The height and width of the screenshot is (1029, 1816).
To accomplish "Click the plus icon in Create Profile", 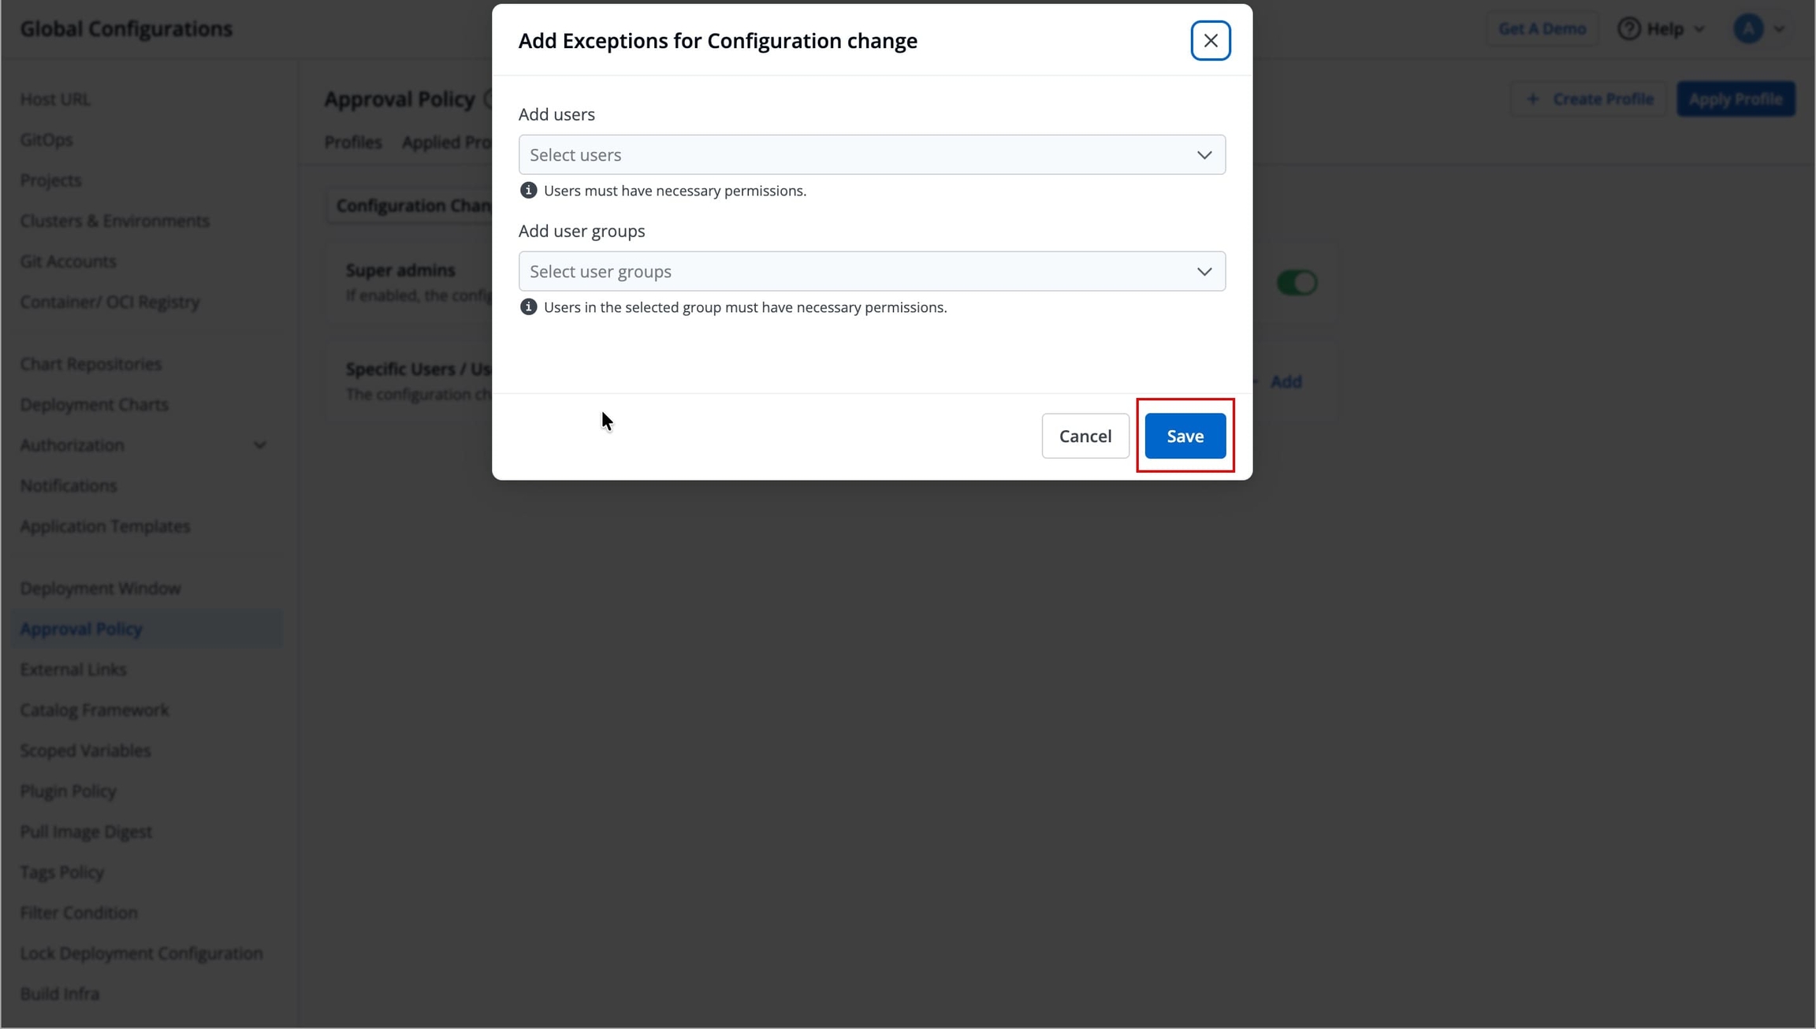I will tap(1532, 99).
